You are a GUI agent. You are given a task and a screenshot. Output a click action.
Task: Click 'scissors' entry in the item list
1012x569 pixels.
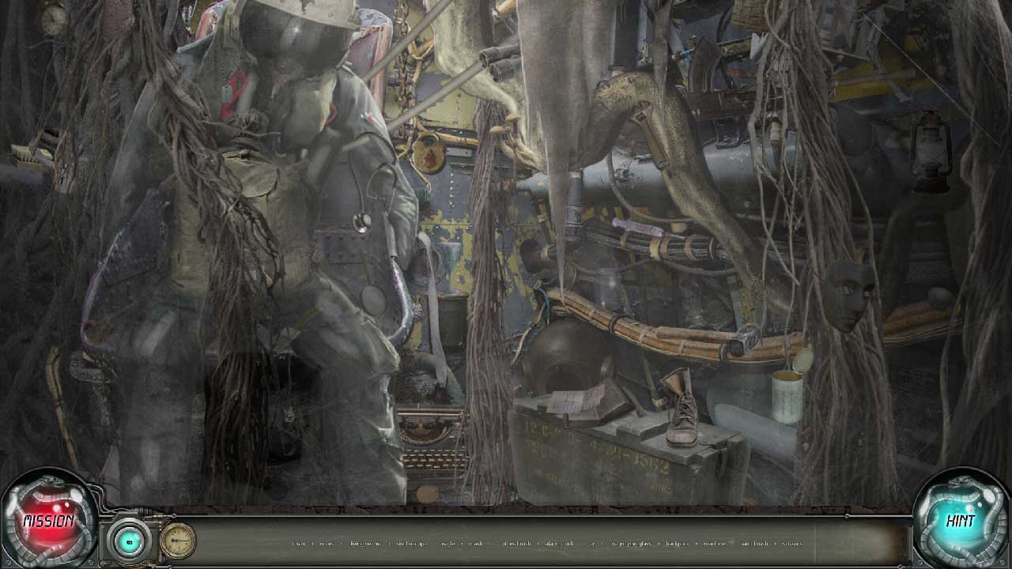tap(791, 544)
